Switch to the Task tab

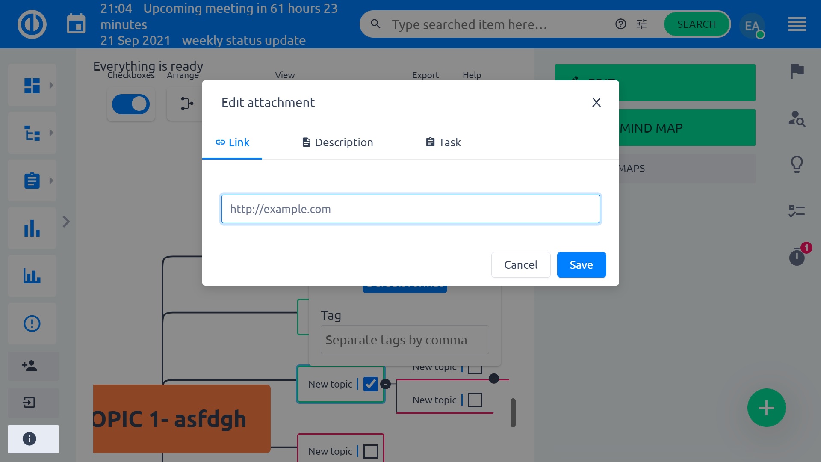[443, 142]
